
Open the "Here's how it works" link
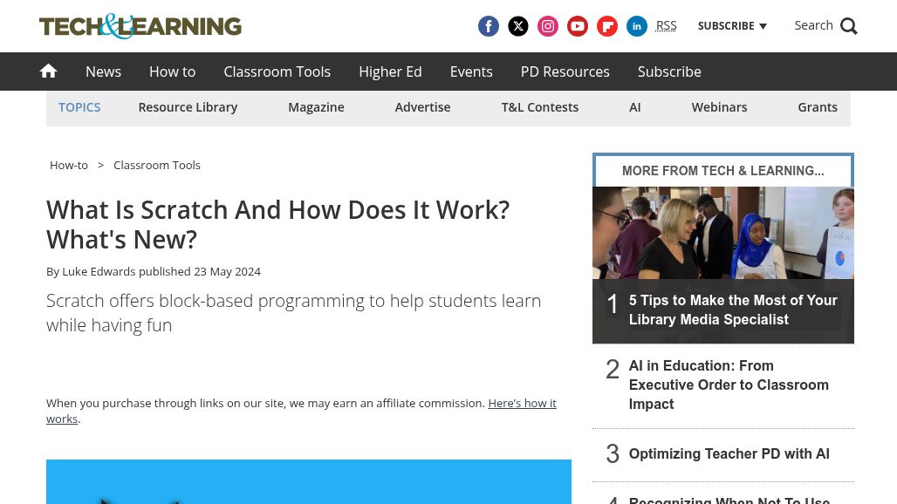(302, 411)
